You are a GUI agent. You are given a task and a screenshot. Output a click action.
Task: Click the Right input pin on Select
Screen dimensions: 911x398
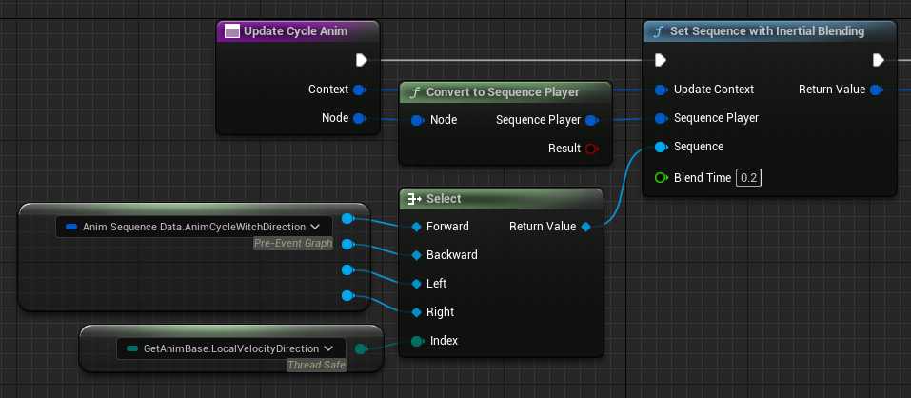point(416,312)
